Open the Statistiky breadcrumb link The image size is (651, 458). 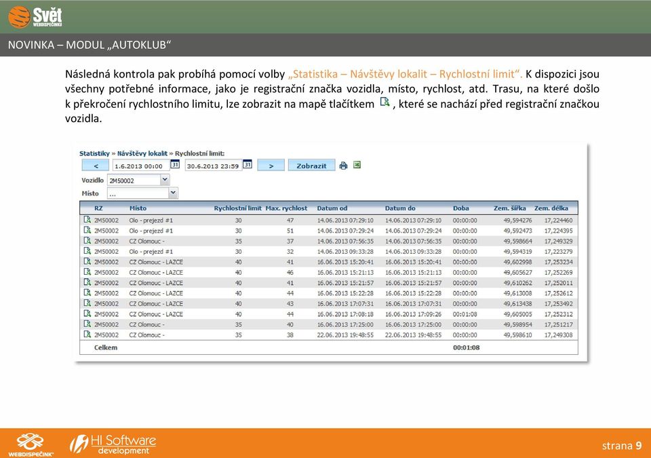pyautogui.click(x=94, y=153)
